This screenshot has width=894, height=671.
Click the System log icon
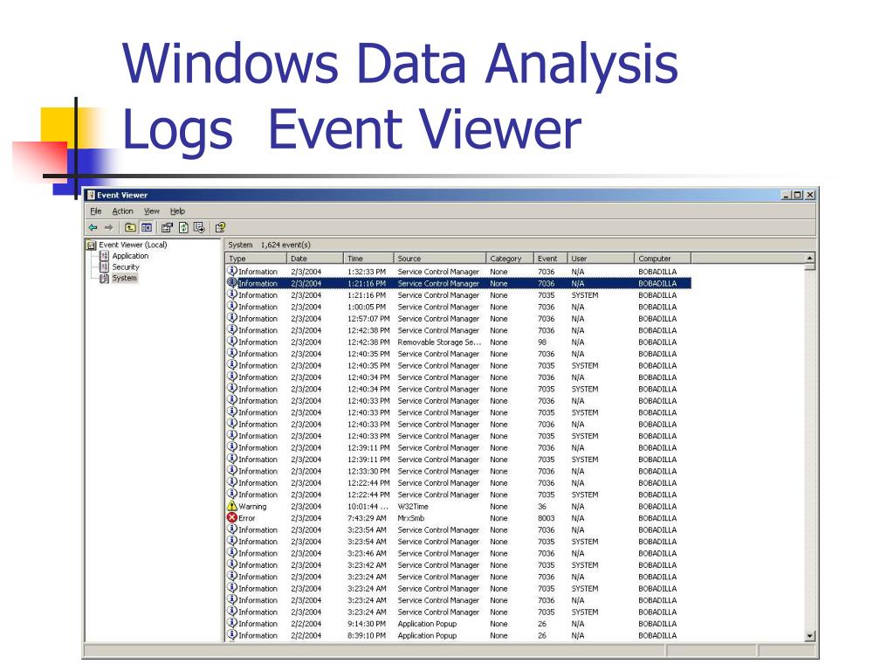(x=105, y=278)
